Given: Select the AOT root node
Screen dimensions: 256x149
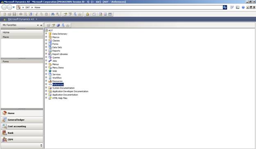Looking at the screenshot, I should tap(51, 31).
